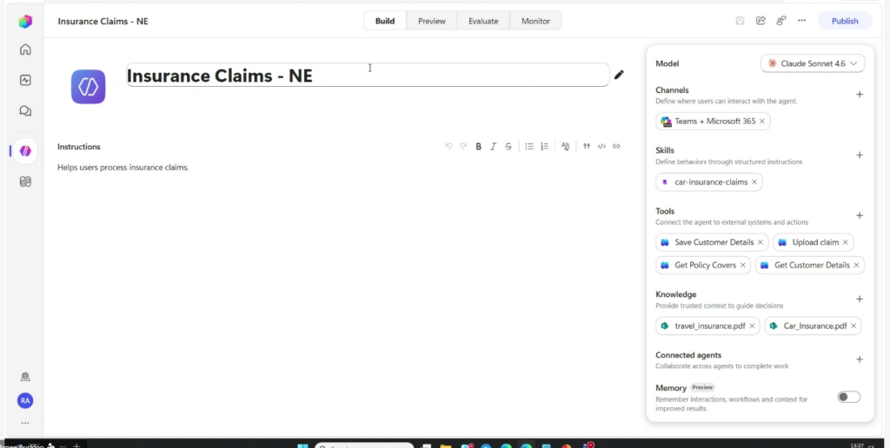Image resolution: width=890 pixels, height=448 pixels.
Task: Toggle strikethrough formatting
Action: [x=508, y=147]
